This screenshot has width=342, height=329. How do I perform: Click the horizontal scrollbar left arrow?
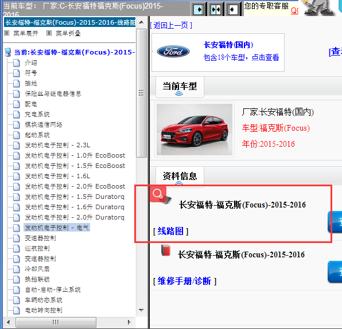point(9,322)
